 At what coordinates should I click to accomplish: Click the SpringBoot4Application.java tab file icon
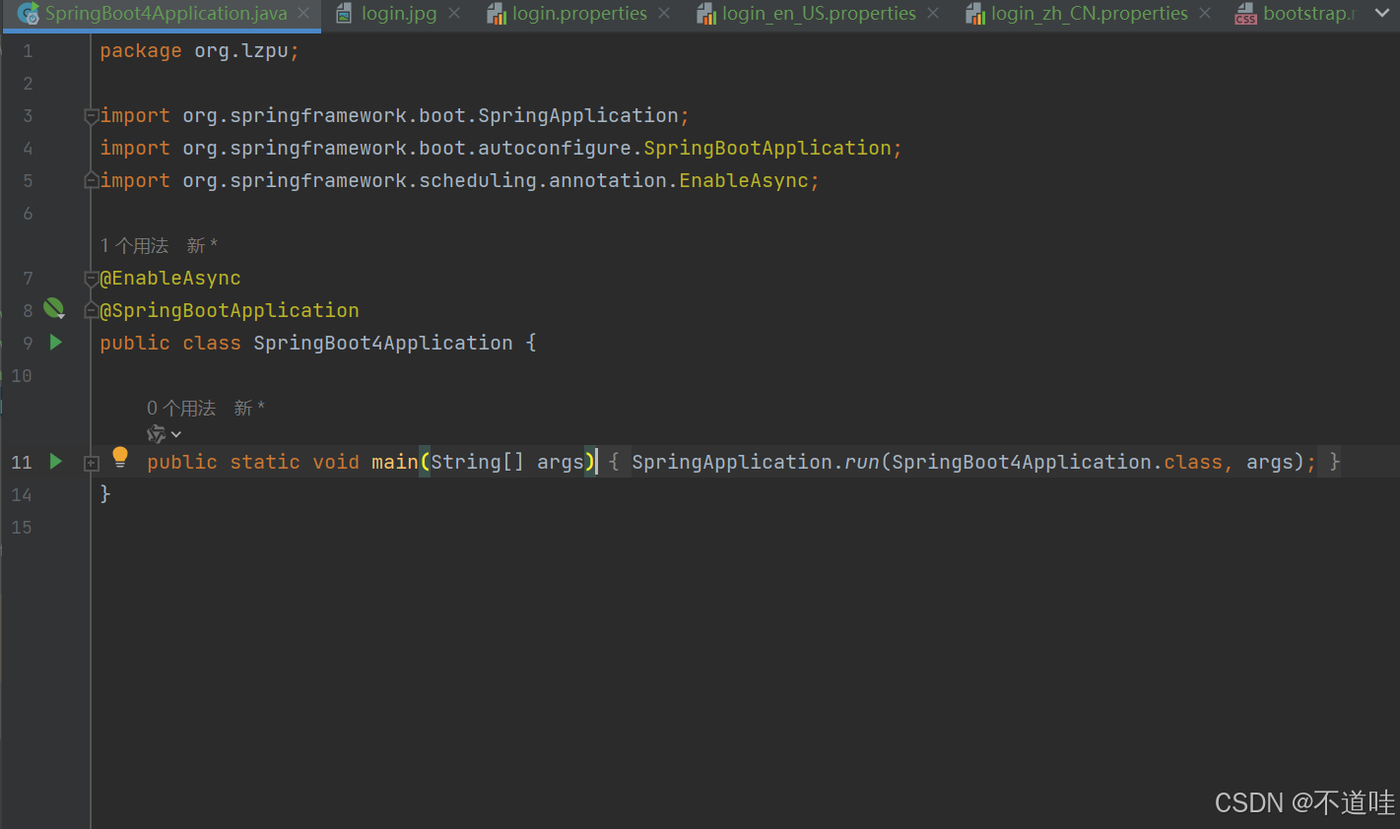point(29,14)
